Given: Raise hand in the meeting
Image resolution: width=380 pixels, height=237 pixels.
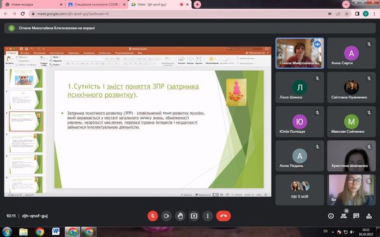Looking at the screenshot, I should [x=180, y=216].
